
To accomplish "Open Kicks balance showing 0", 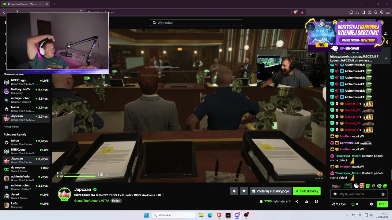I will click(x=355, y=204).
